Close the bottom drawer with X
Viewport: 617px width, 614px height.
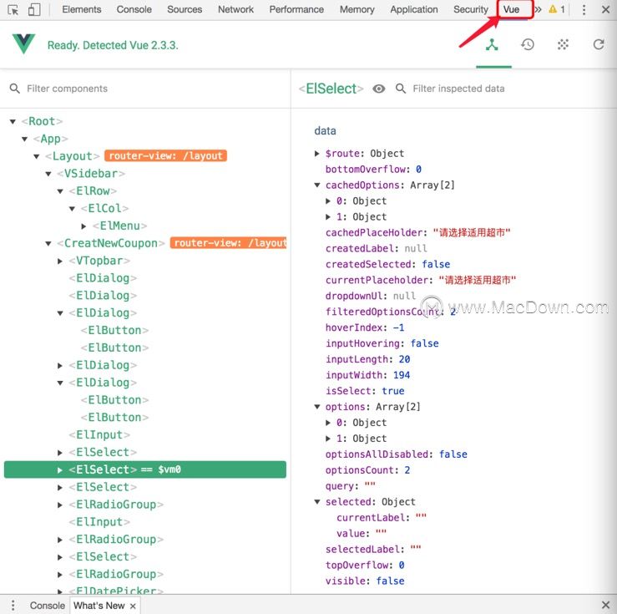pyautogui.click(x=605, y=605)
